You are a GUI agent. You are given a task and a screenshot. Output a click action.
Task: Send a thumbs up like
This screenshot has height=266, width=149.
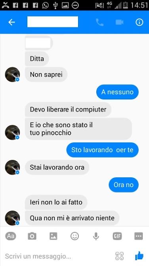(139, 256)
